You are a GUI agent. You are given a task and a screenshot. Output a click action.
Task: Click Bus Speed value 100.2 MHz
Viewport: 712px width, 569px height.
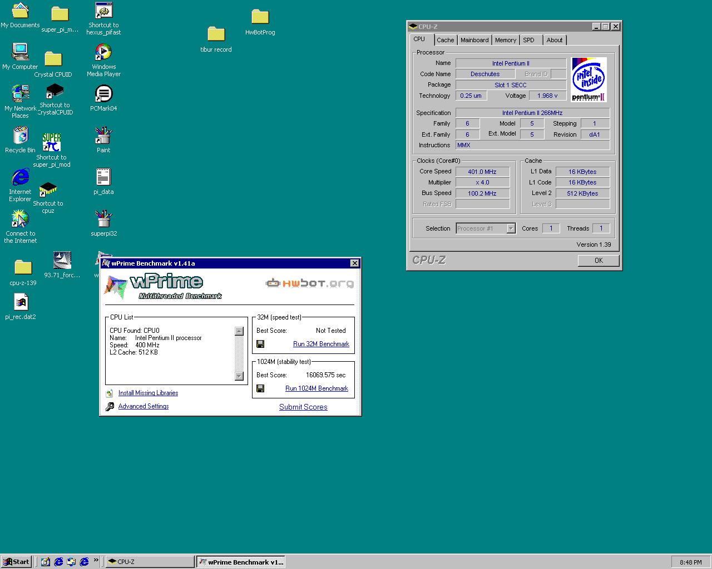click(482, 193)
